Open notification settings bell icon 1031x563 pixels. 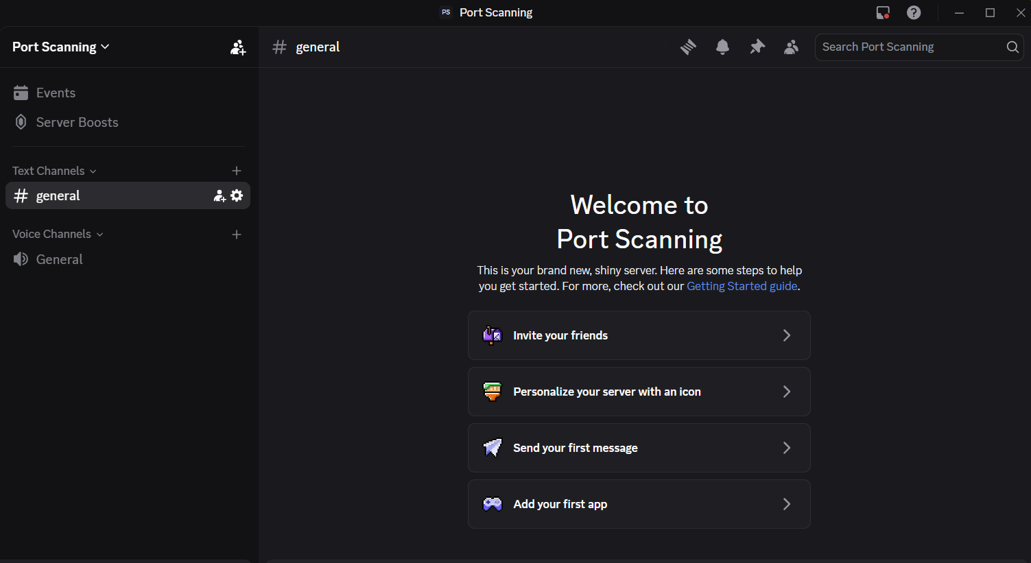[x=722, y=47]
